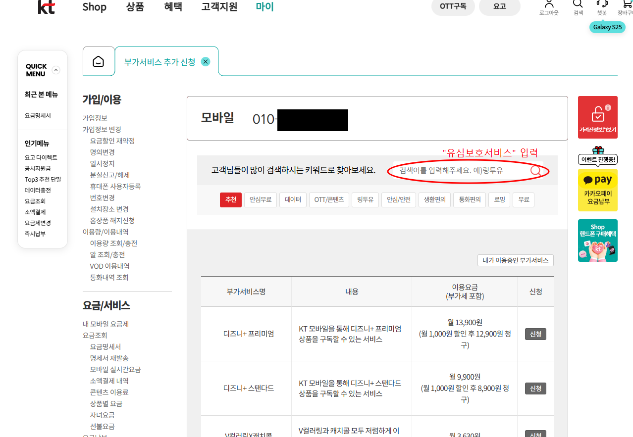Open 가입정보 in sidebar
The image size is (633, 437).
tap(95, 118)
